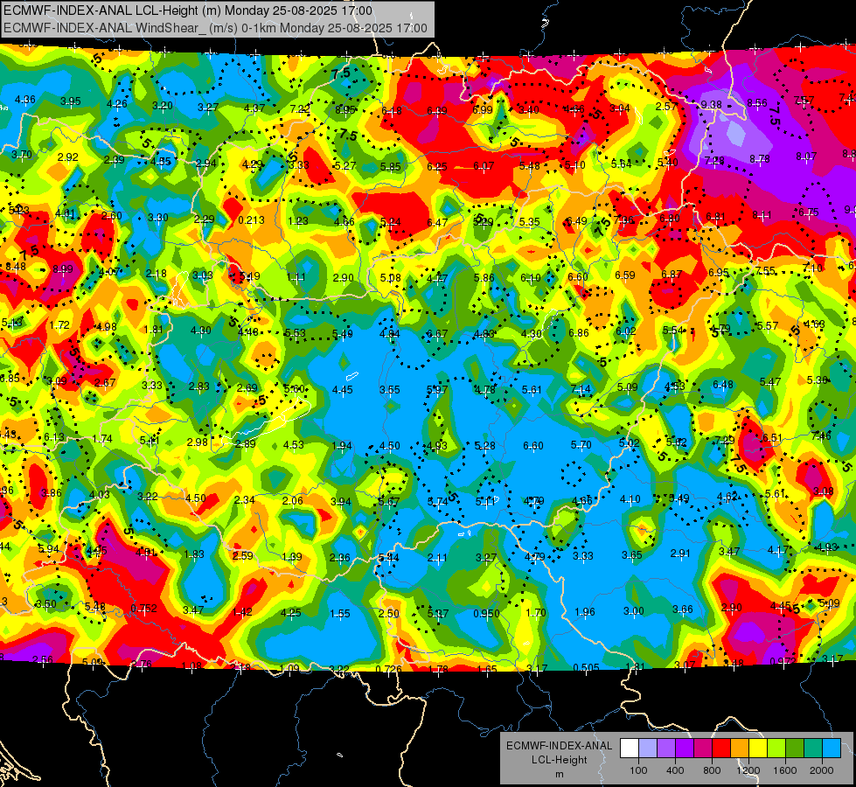Select the 0.950 wind shear value
856x787 pixels.
(486, 613)
